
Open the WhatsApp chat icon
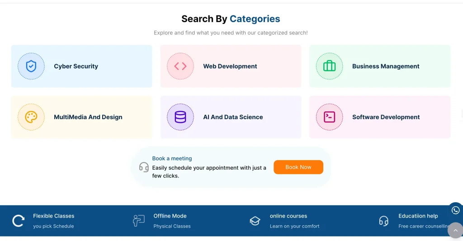click(x=455, y=210)
